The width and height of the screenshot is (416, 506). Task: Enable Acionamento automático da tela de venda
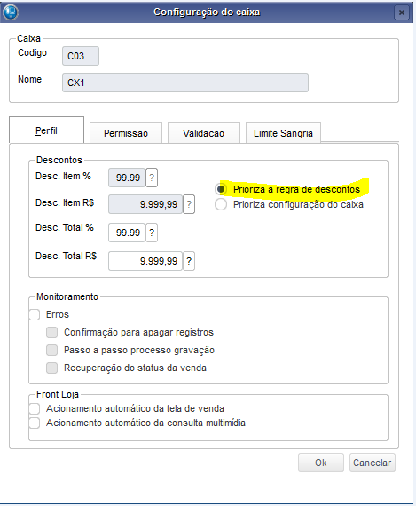(x=35, y=408)
